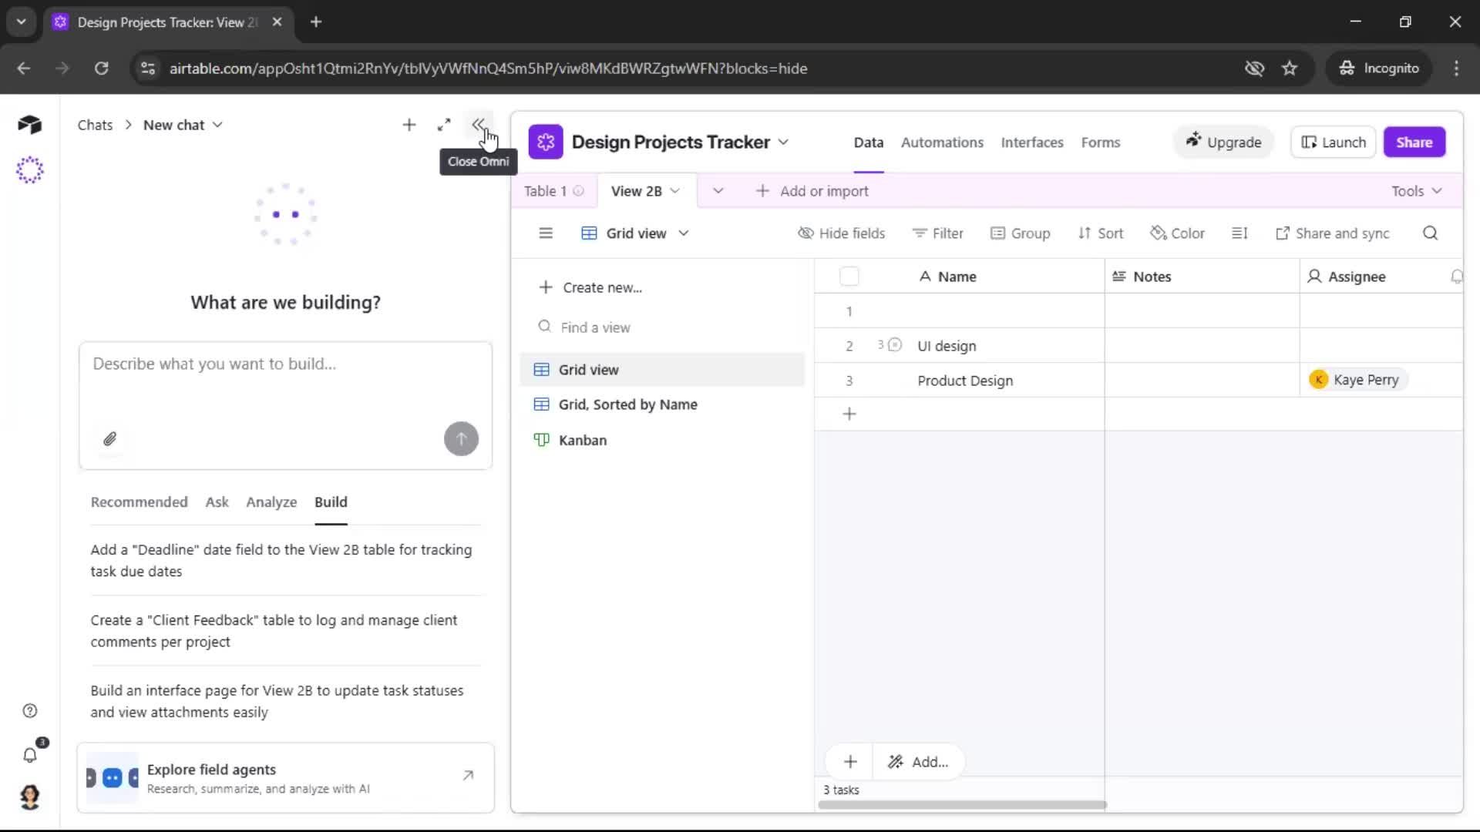
Task: Close the Omni panel
Action: (479, 125)
